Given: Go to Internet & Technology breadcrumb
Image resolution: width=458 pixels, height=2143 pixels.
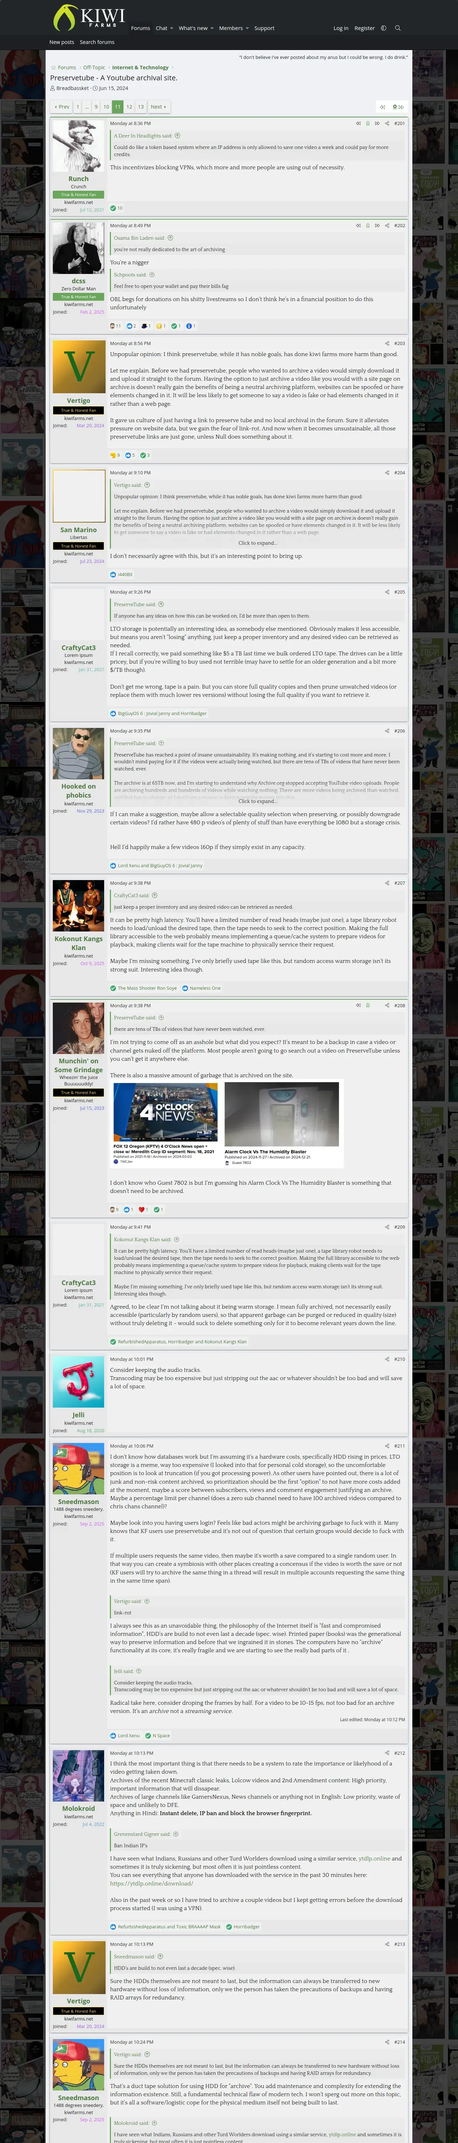Looking at the screenshot, I should click(141, 68).
